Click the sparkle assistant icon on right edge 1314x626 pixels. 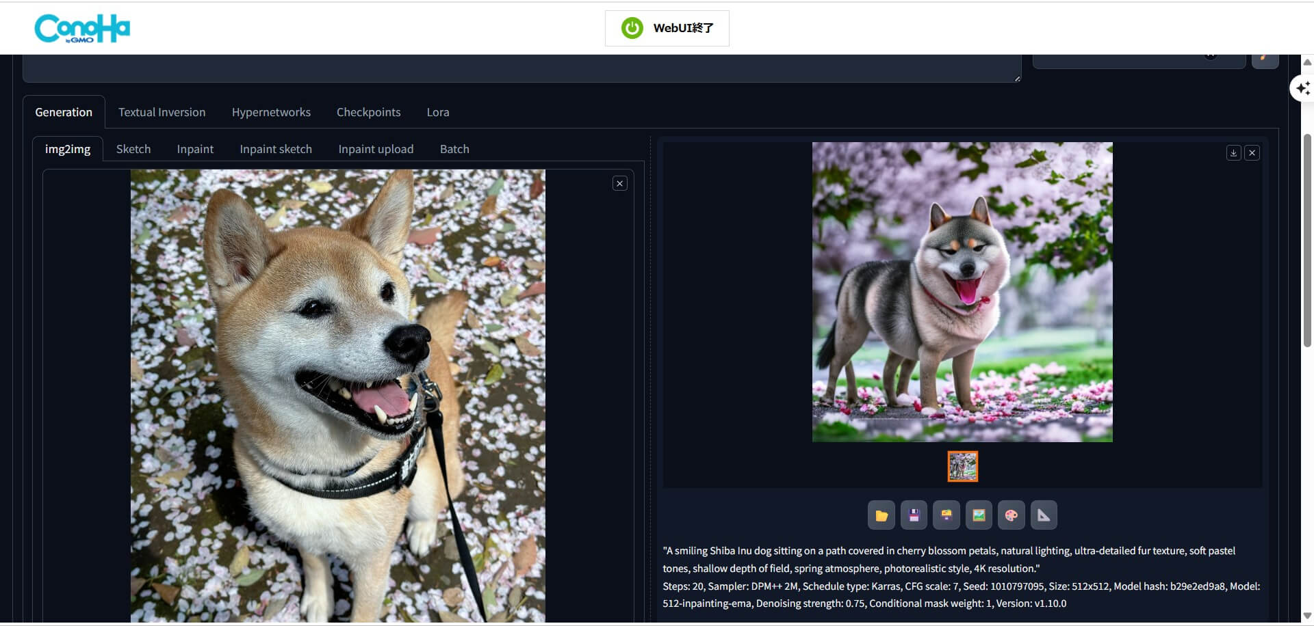[x=1303, y=88]
